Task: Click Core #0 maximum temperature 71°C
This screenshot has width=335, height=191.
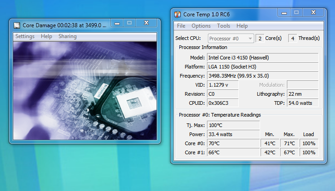Action: click(289, 143)
